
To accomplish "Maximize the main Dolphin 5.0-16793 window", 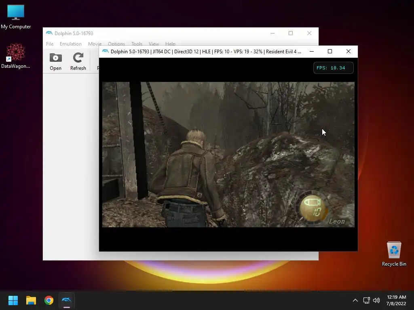I will (291, 33).
